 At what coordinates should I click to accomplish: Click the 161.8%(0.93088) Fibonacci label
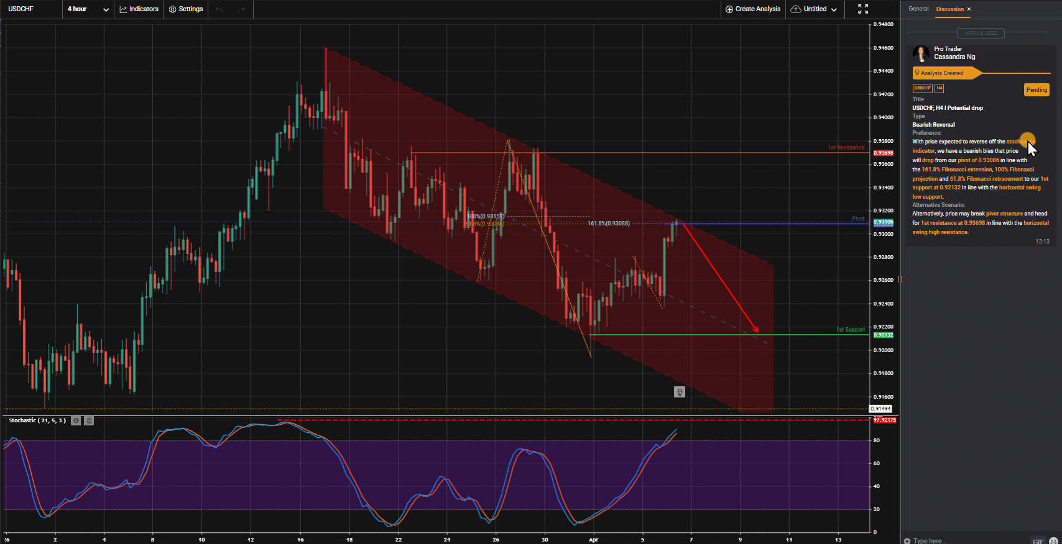coord(609,223)
